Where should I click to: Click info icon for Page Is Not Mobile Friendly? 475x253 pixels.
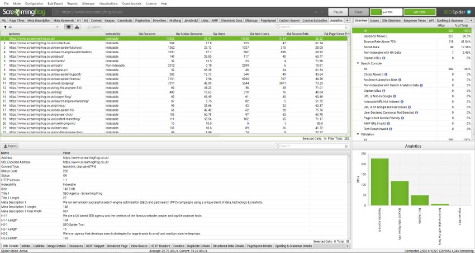point(402,118)
